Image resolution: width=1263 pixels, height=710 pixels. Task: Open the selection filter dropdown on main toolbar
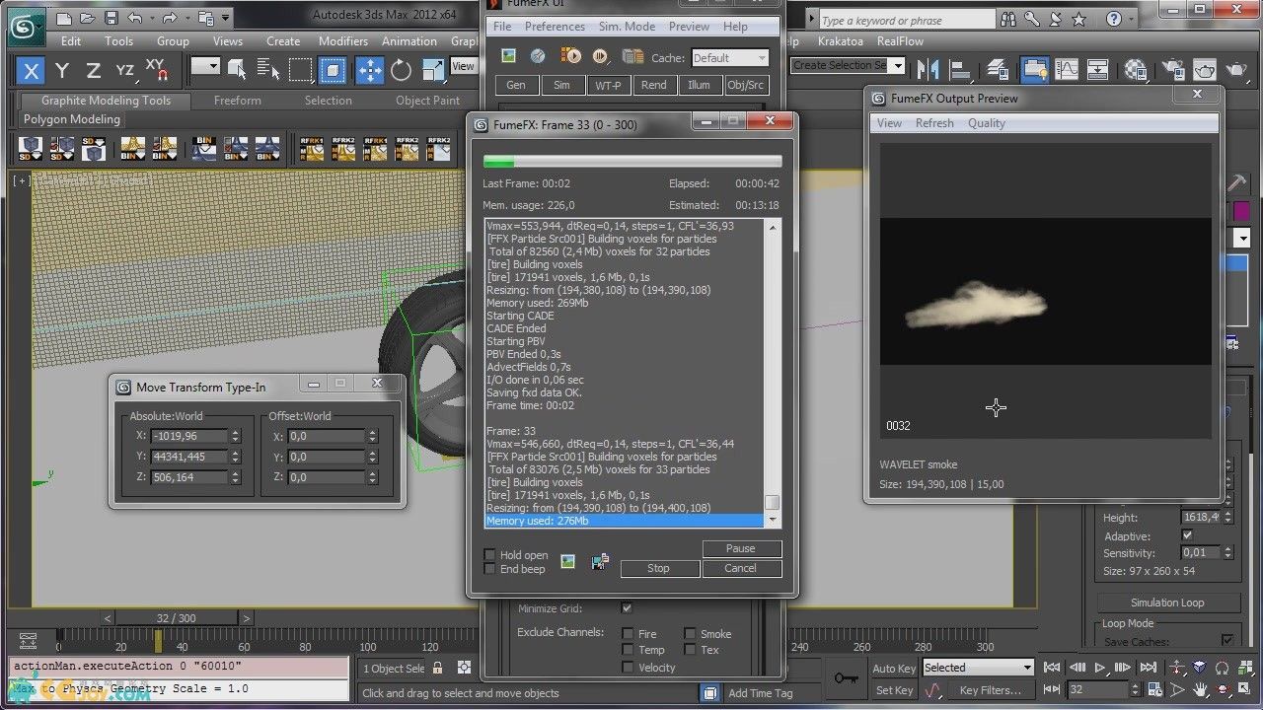(205, 66)
